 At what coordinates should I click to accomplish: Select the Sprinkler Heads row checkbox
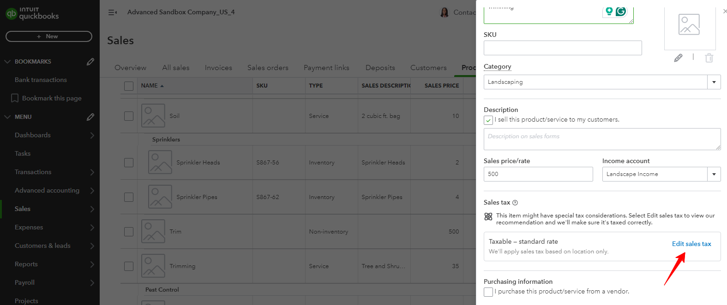[x=129, y=163]
